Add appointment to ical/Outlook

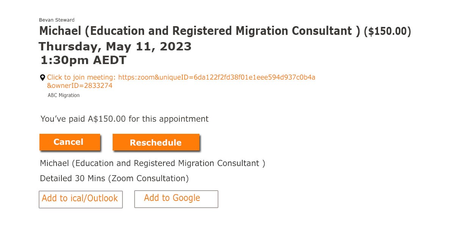point(80,199)
